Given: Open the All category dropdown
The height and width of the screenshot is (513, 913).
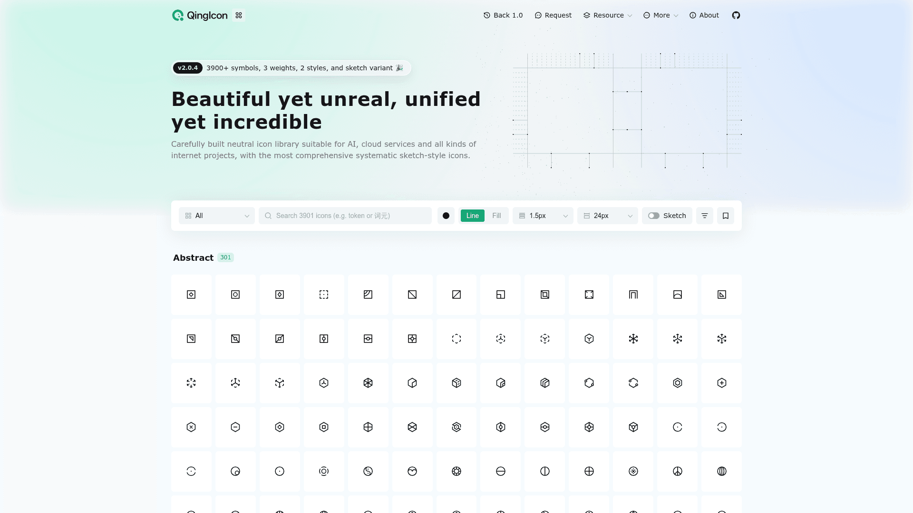Looking at the screenshot, I should pyautogui.click(x=217, y=216).
